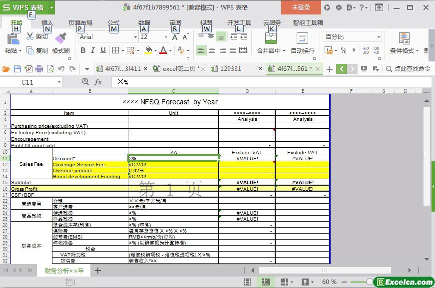This screenshot has width=435, height=288.
Task: Toggle Underline formatting
Action: tap(103, 50)
